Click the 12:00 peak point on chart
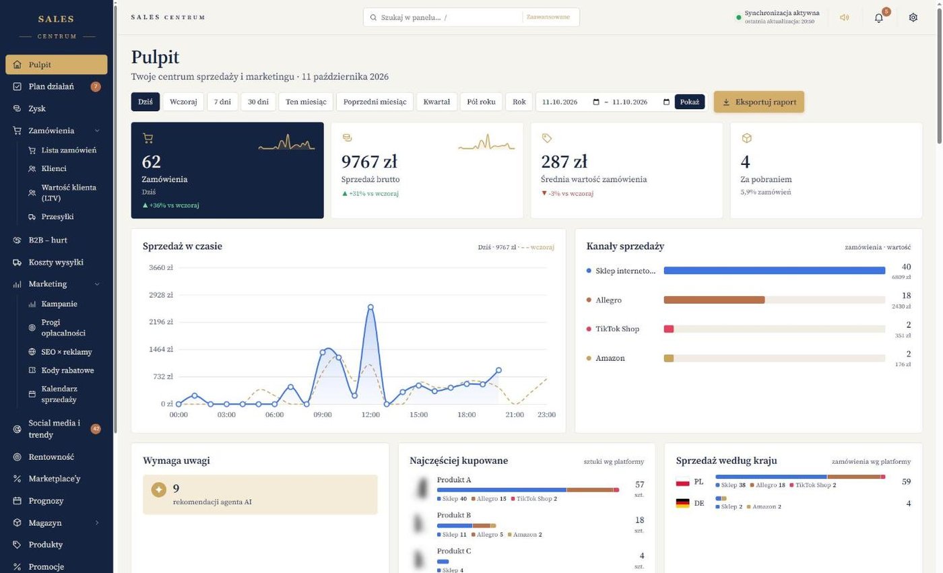This screenshot has width=943, height=573. 370,307
